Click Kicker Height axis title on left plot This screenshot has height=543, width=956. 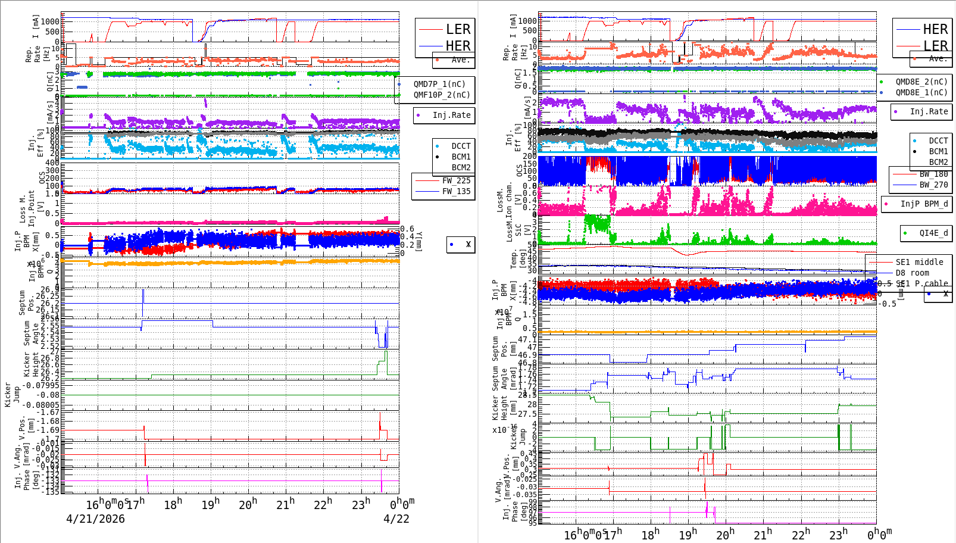31,364
